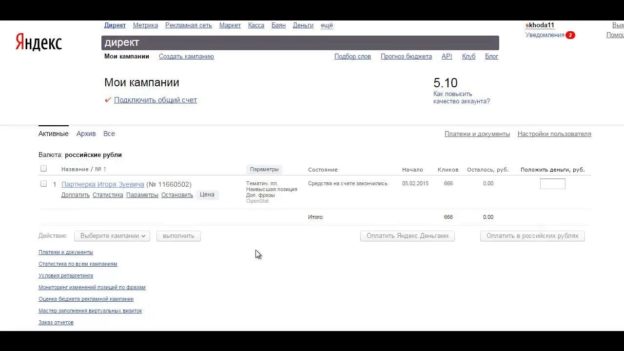Click the выполнить button
This screenshot has width=624, height=351.
pyautogui.click(x=178, y=236)
